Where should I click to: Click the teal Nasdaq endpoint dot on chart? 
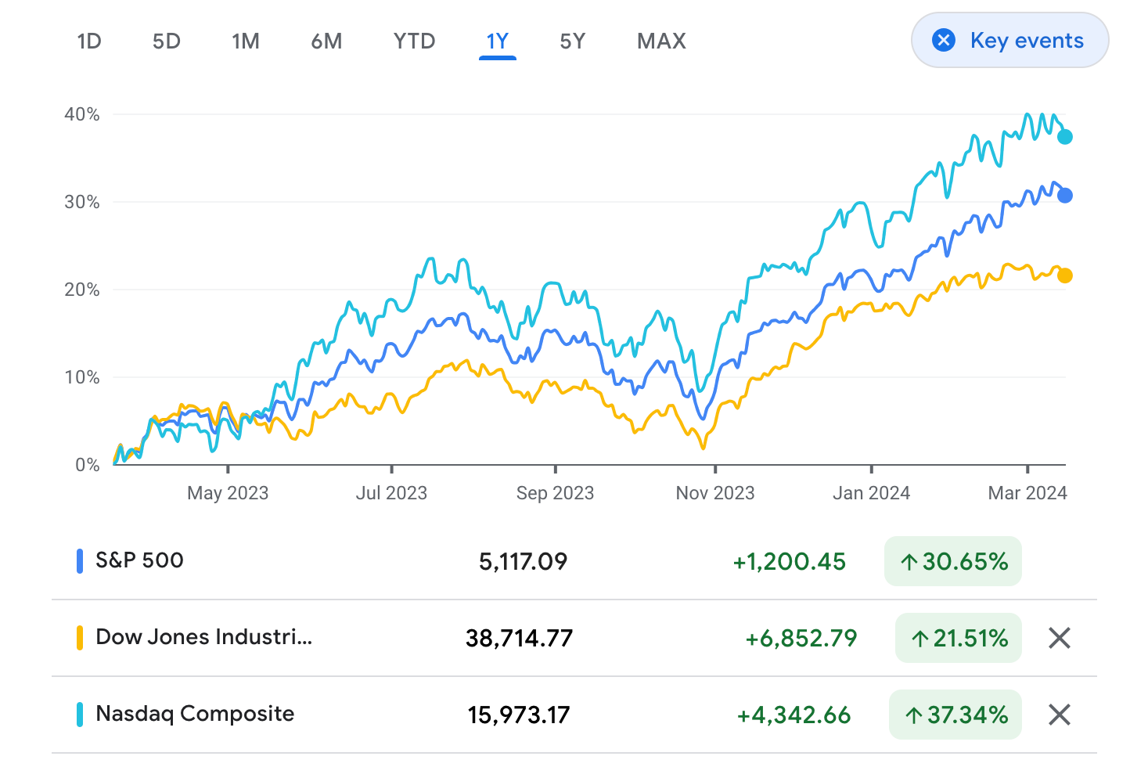click(x=1065, y=137)
